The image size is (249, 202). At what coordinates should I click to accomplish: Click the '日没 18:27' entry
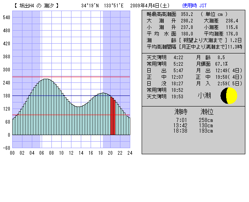pos(165,84)
